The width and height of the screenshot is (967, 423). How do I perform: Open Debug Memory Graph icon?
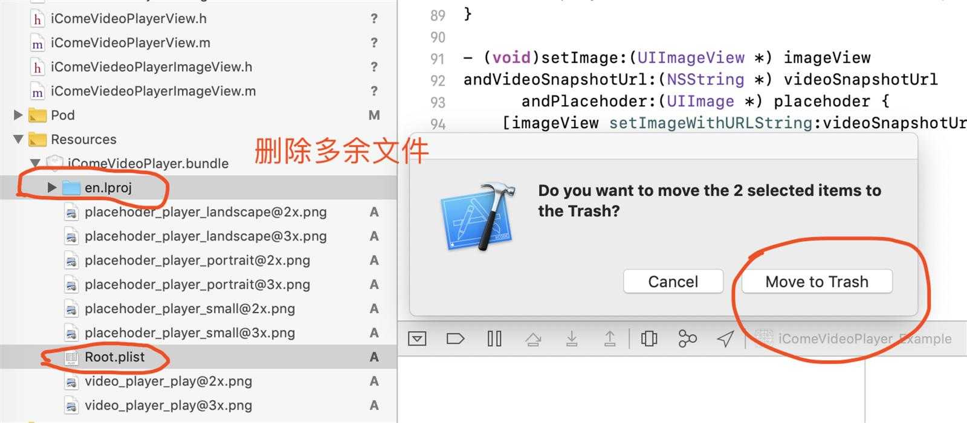[687, 338]
